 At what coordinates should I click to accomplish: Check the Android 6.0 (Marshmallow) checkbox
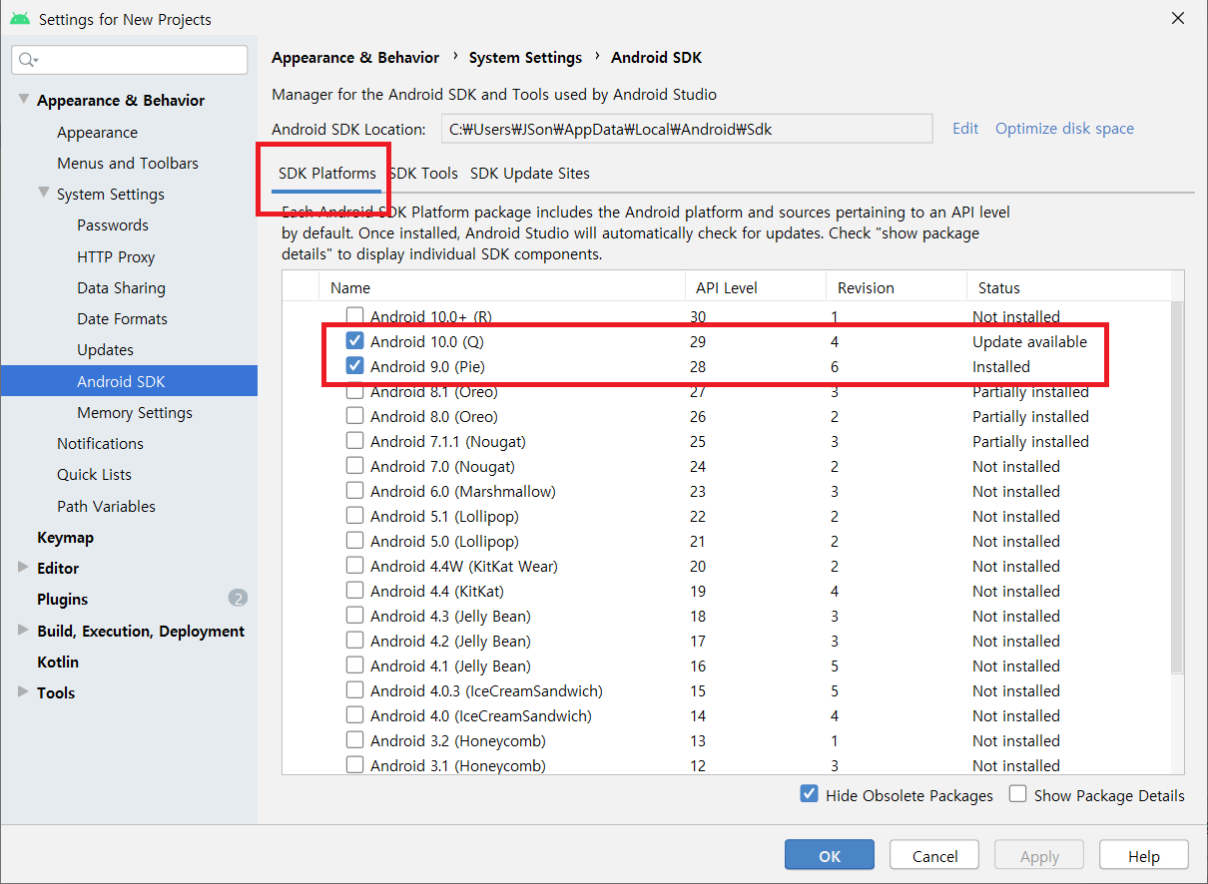(x=354, y=491)
